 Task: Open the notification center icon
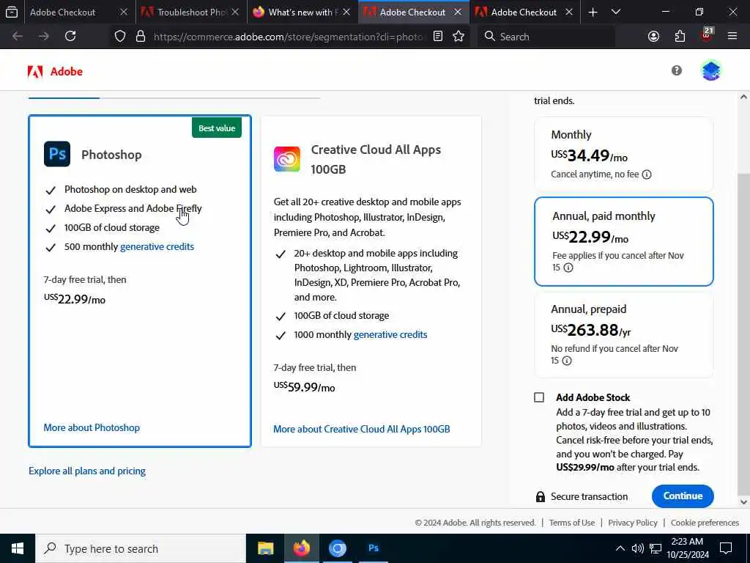[x=726, y=548]
